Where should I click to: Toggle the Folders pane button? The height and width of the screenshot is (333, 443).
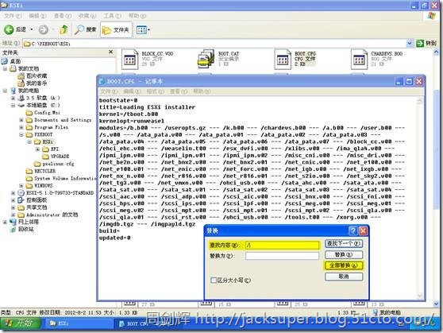116,29
